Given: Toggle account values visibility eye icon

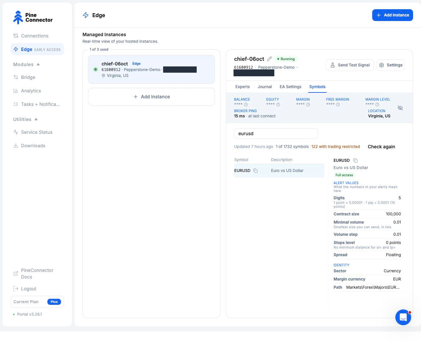Looking at the screenshot, I should pyautogui.click(x=400, y=108).
